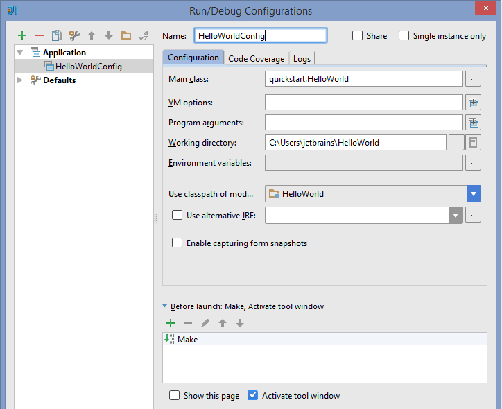Remove the selected configuration with the red minus
The image size is (502, 409).
40,35
